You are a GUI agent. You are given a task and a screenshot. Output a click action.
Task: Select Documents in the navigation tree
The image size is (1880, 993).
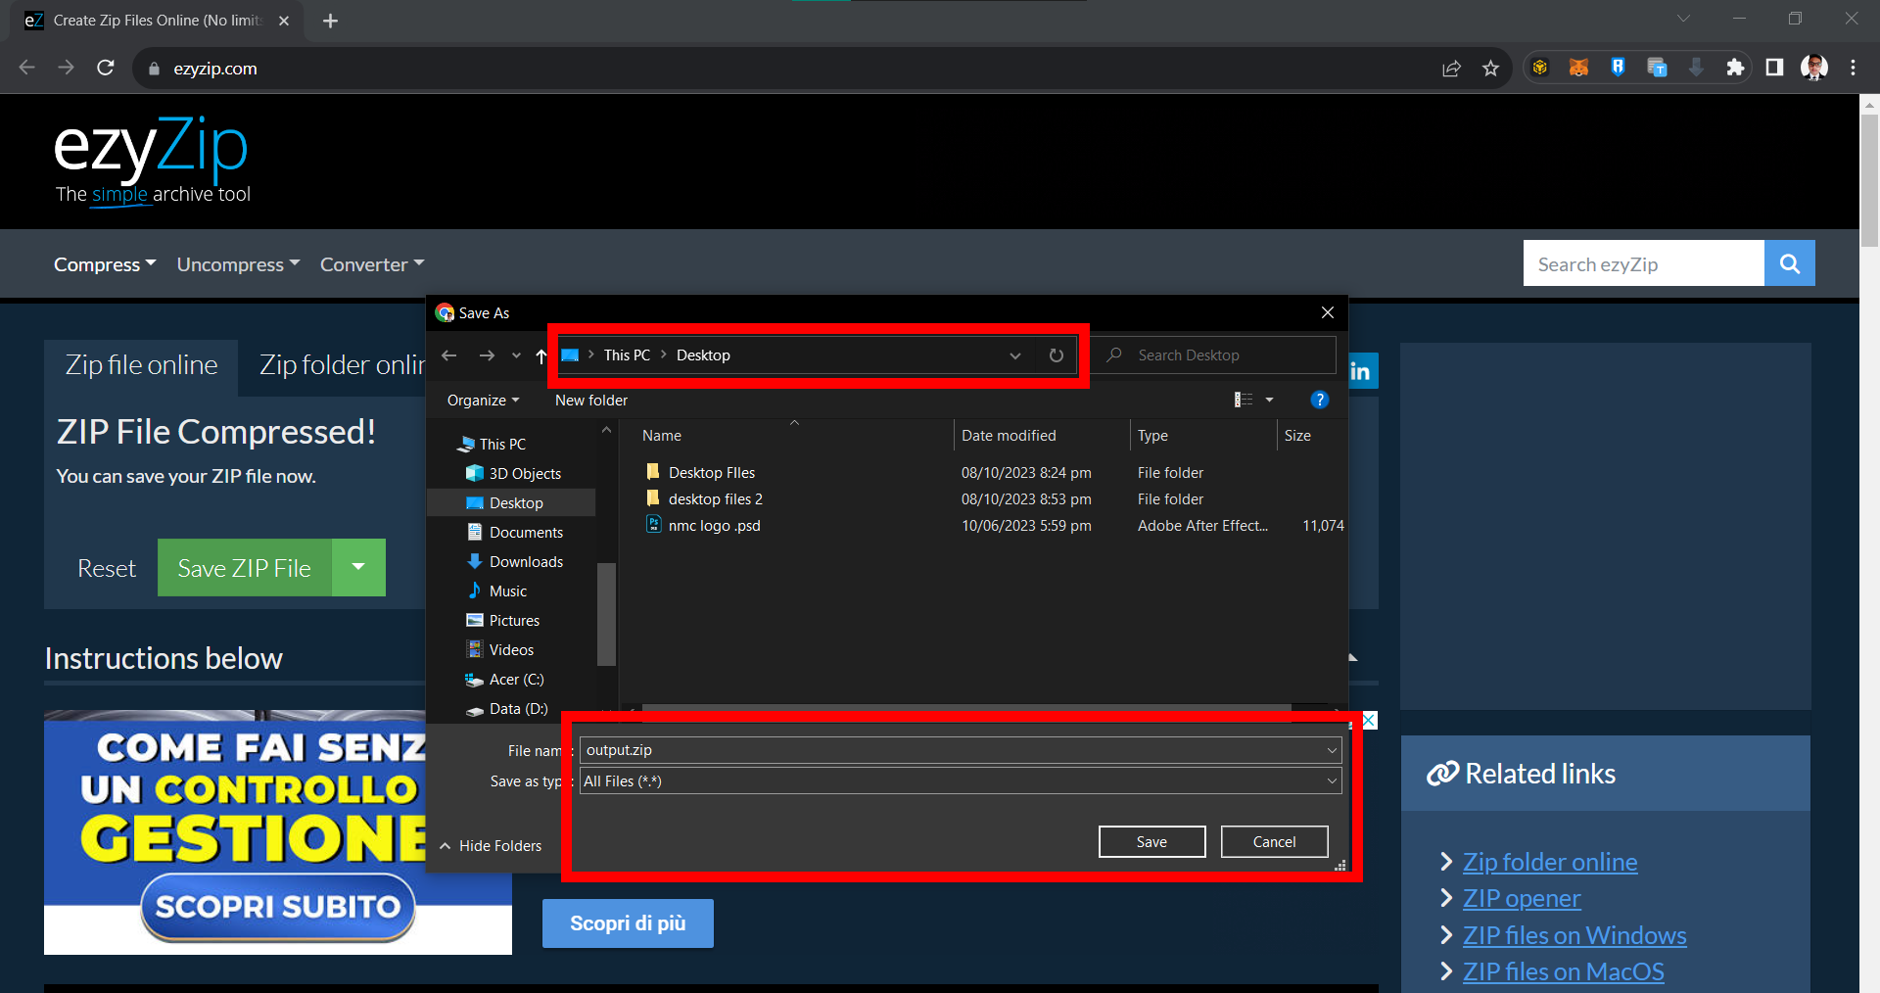coord(526,532)
